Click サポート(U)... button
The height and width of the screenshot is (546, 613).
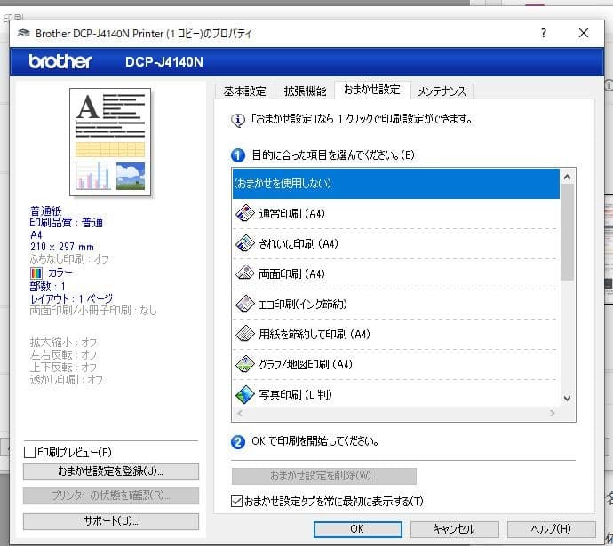coord(111,521)
